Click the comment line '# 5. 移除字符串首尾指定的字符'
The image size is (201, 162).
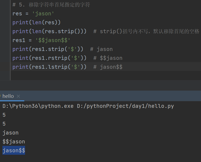(51, 5)
